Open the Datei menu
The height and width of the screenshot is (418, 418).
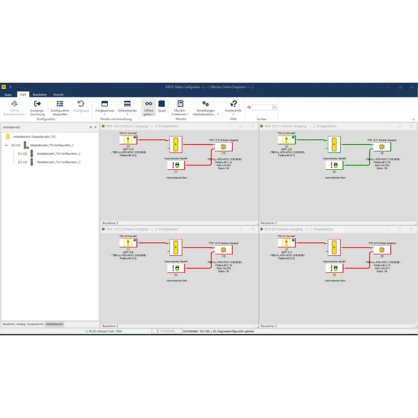point(8,95)
